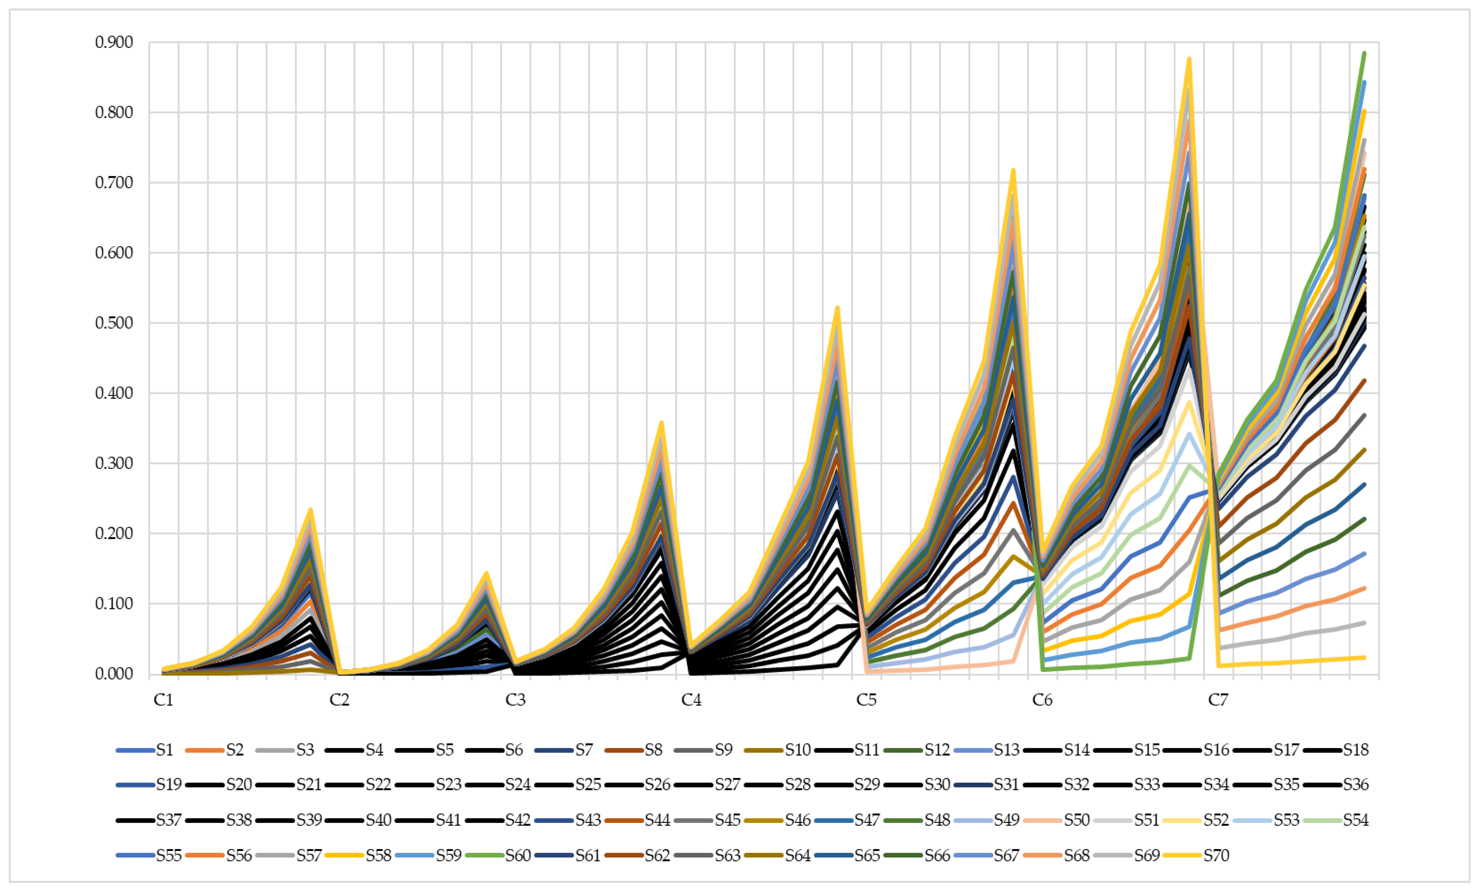Screen dimensions: 1478x891
Task: Click the S70 legend entry
Action: (x=1216, y=856)
